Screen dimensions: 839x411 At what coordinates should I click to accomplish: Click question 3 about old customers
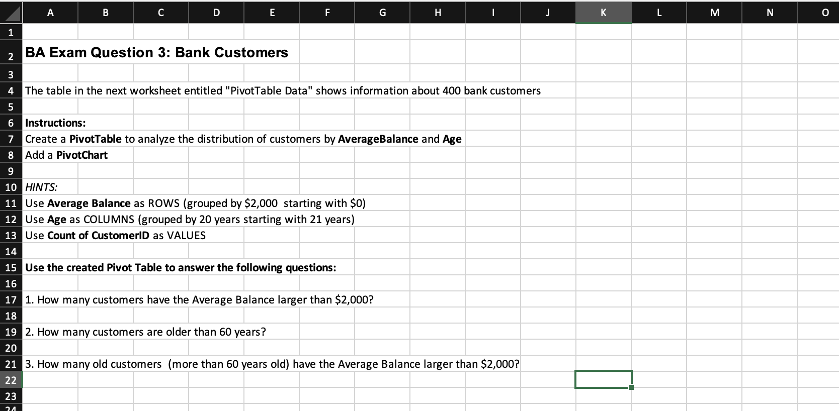pos(272,364)
